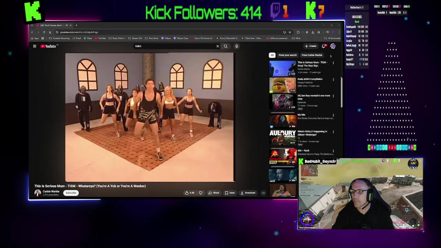Open the Carbie Warbie channel avatar
Screen dimensions: 441x248
pyautogui.click(x=38, y=193)
